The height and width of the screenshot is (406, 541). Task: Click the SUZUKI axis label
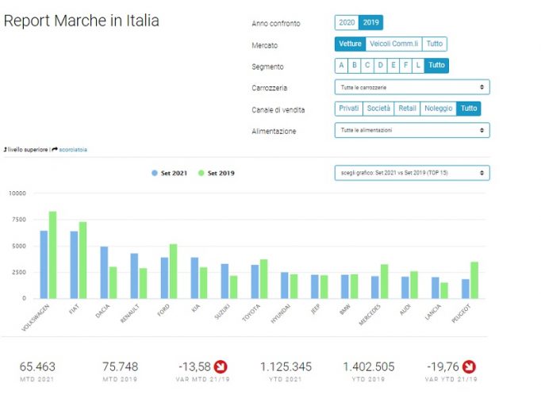pos(222,312)
